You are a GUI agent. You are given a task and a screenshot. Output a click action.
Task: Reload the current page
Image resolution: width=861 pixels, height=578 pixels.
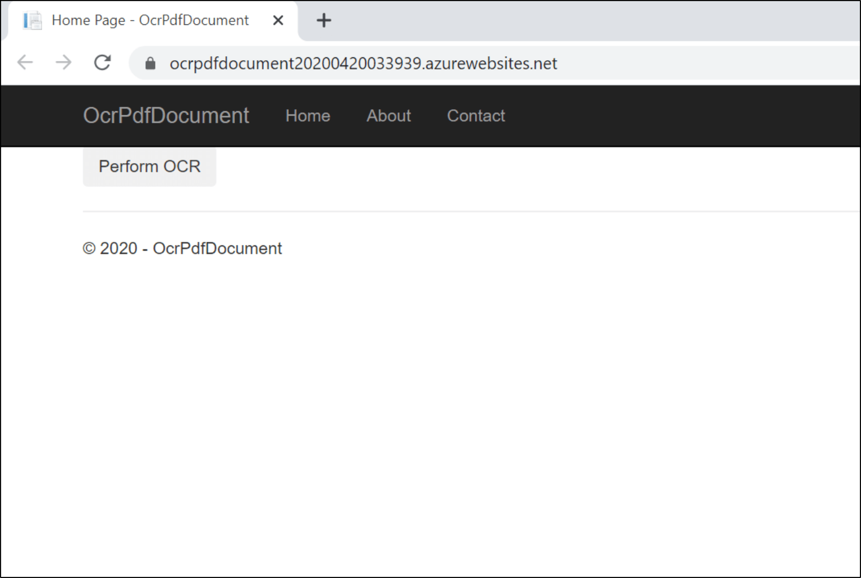[102, 62]
